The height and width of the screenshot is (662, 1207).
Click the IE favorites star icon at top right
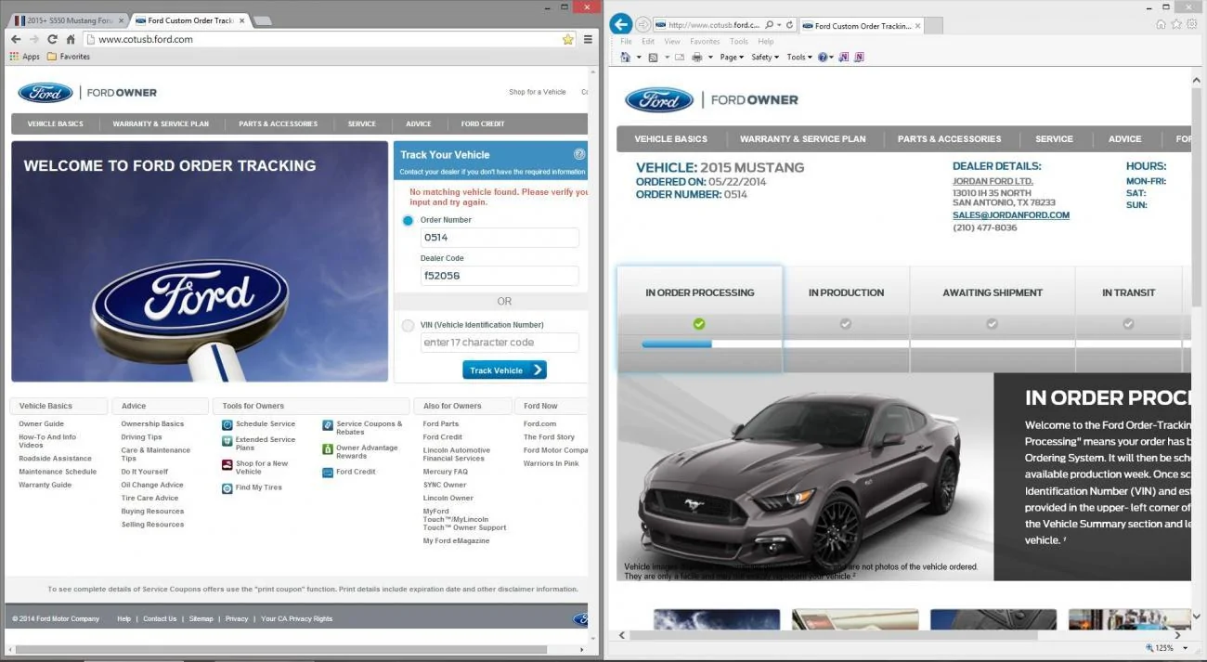(1177, 24)
